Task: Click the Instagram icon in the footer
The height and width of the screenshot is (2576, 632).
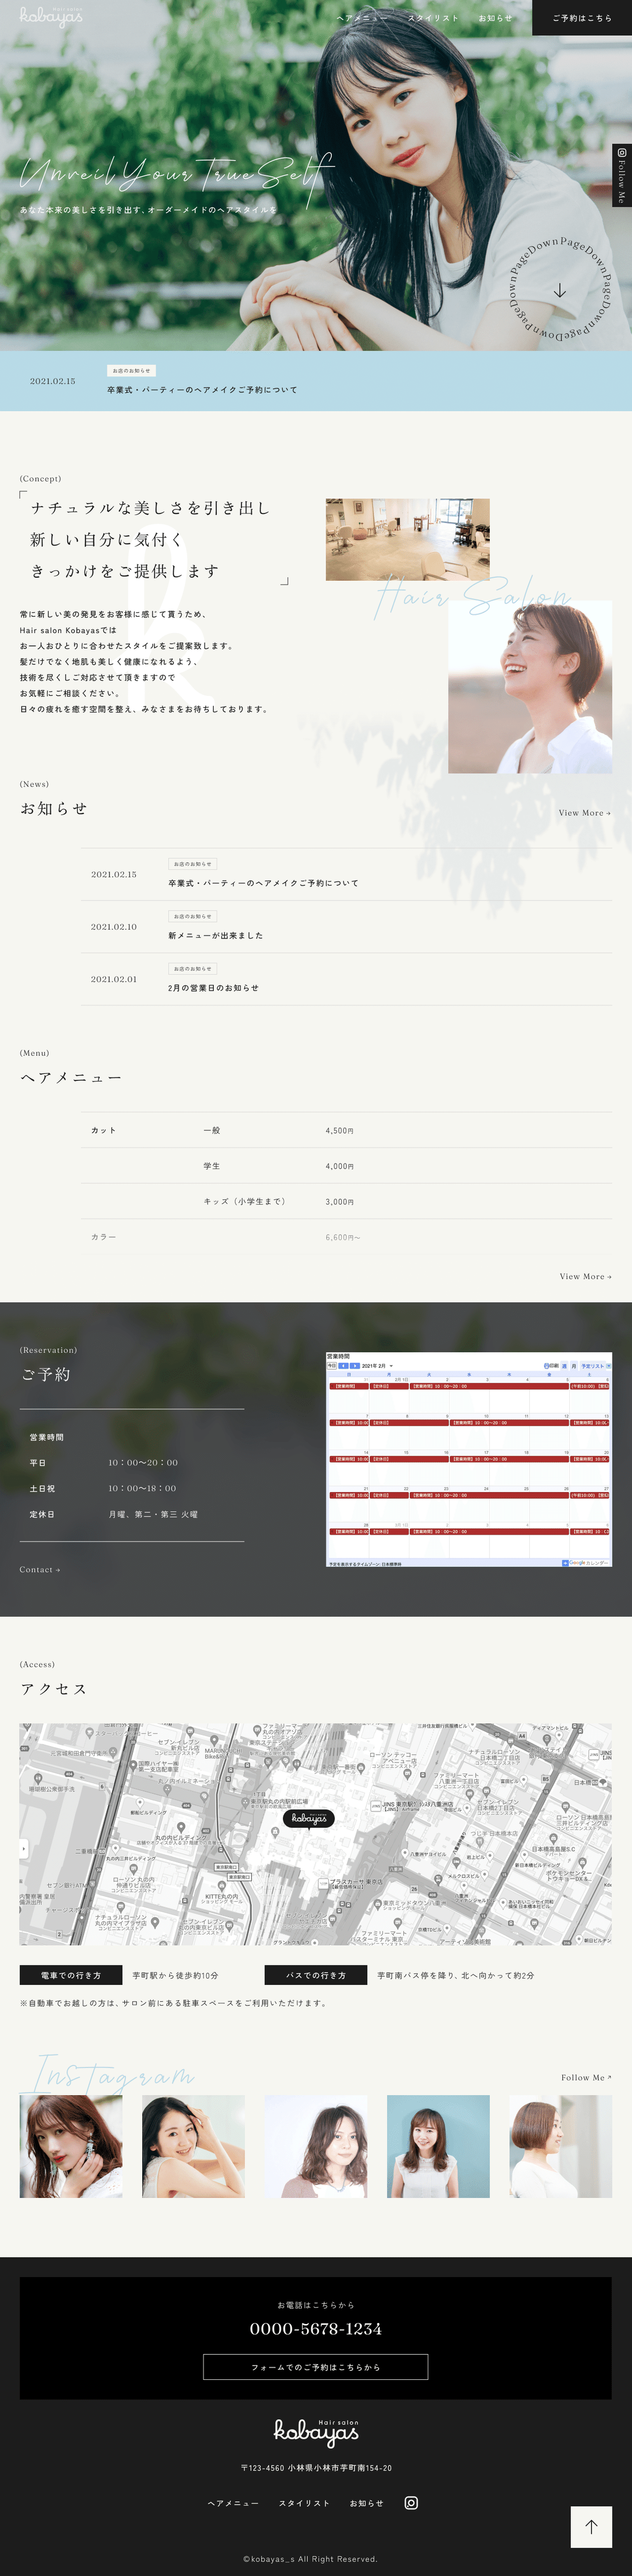Action: point(411,2503)
